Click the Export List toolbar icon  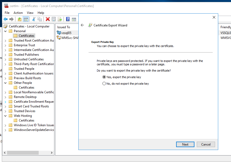click(x=60, y=19)
